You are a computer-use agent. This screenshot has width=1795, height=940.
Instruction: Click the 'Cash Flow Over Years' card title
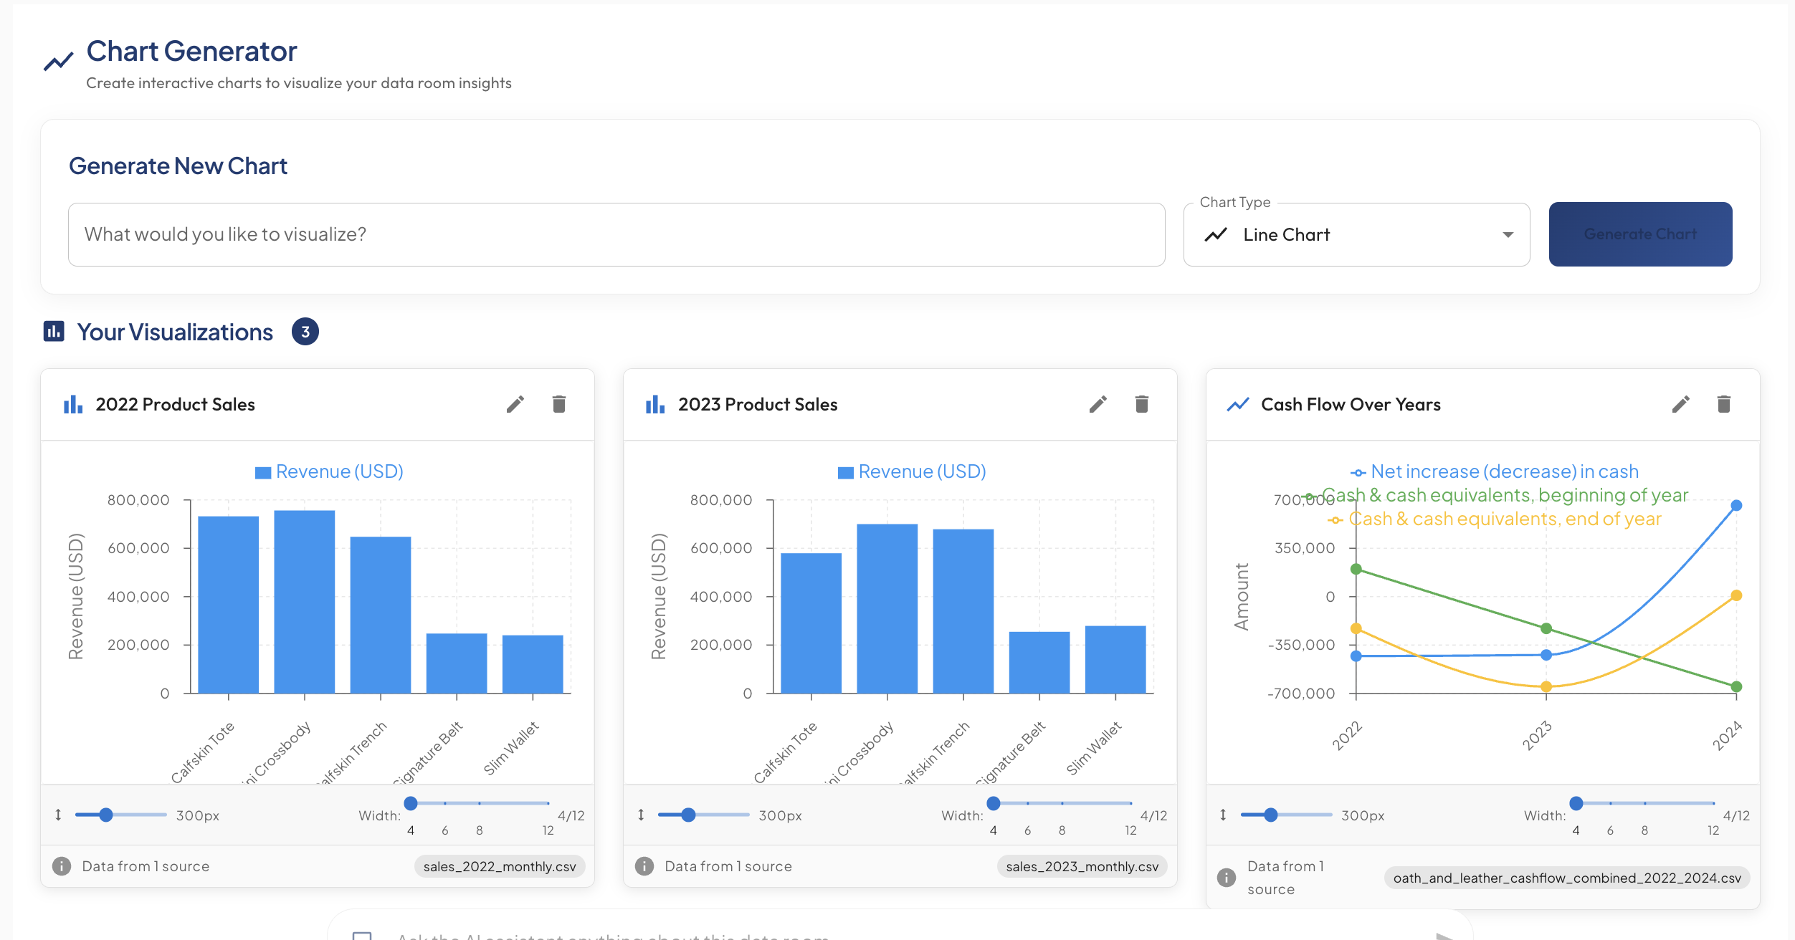(1351, 404)
